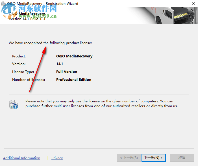Click the 'Version 14.1 Build 131' header text
This screenshot has height=166, width=198.
(27, 19)
